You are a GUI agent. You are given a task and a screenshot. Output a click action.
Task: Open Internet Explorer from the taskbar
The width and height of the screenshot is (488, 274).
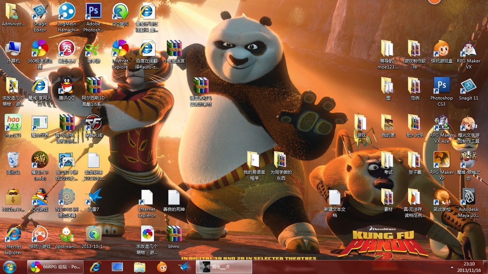point(95,267)
